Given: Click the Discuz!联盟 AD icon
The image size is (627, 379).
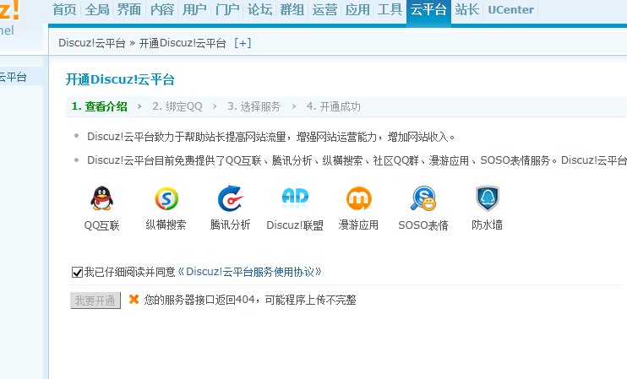Looking at the screenshot, I should (295, 198).
